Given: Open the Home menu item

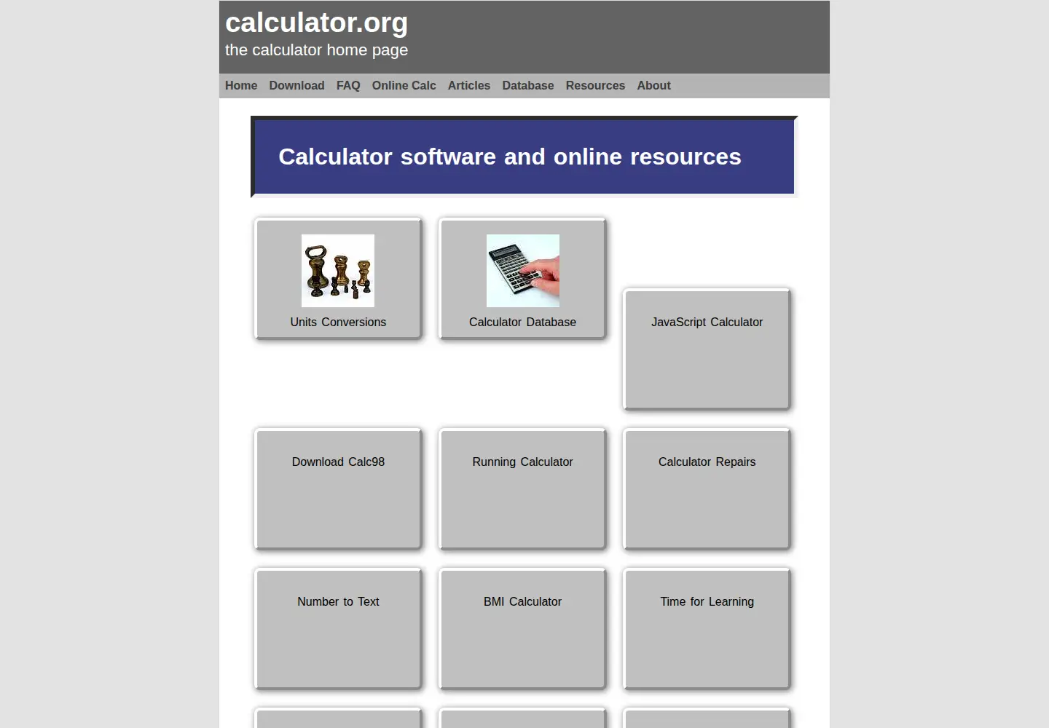Looking at the screenshot, I should [x=241, y=85].
